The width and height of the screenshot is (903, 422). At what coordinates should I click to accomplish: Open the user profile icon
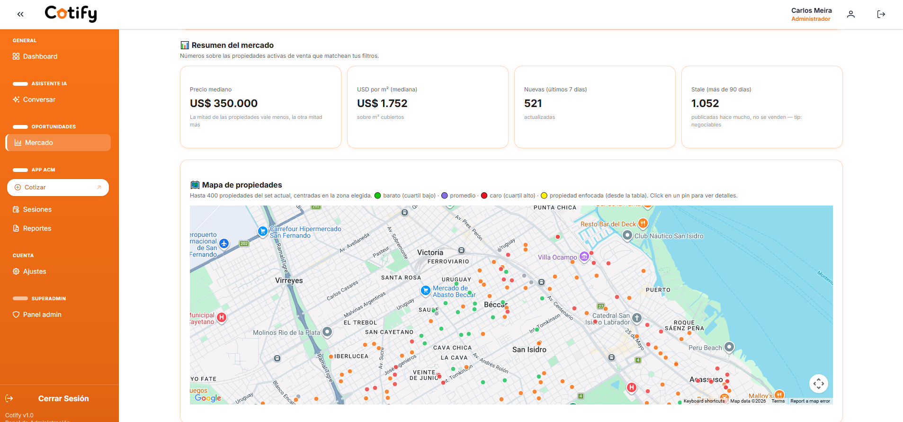[x=851, y=14]
